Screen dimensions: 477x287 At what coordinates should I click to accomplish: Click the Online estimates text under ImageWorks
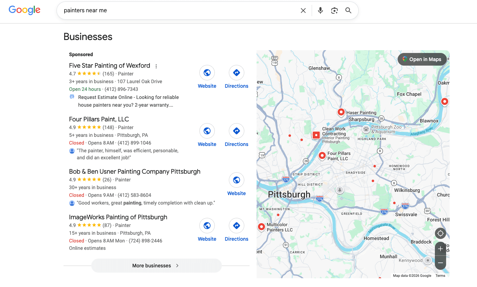(x=87, y=248)
